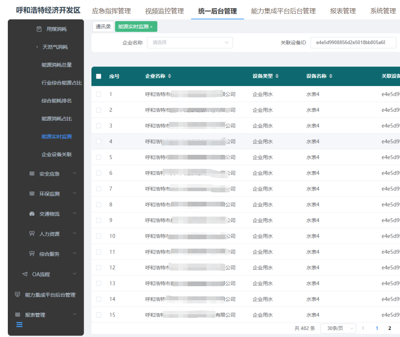Check the checkbox for row 1

click(x=99, y=94)
